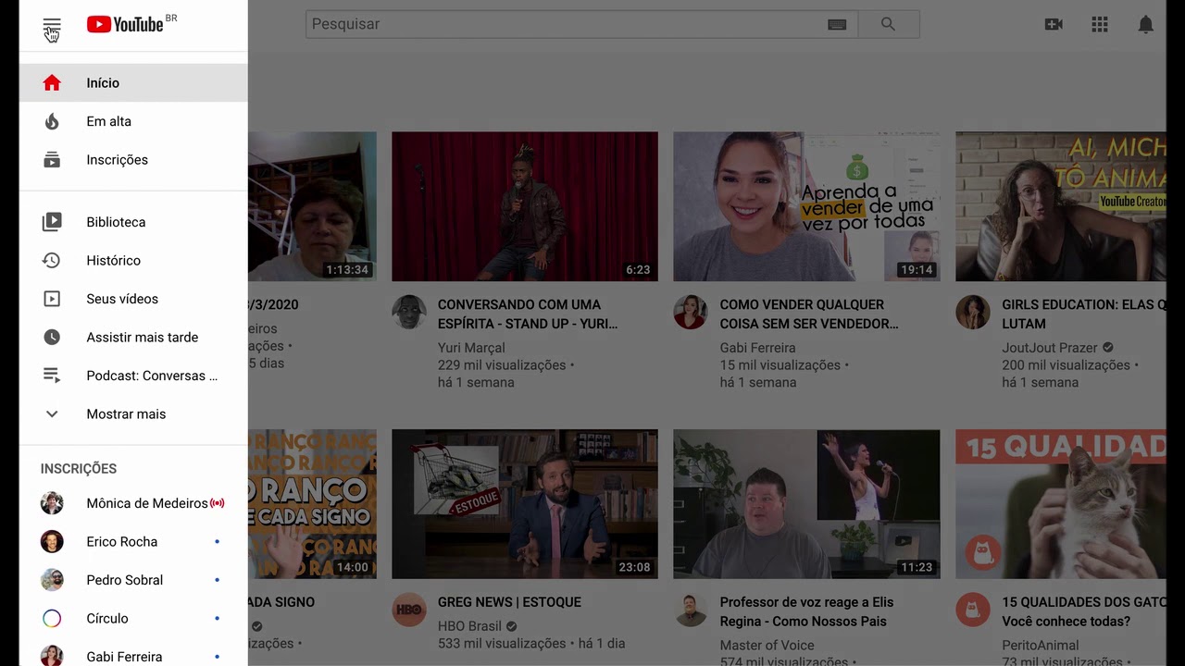Click Yuri Marçal avatar beside video title
Viewport: 1185px width, 666px height.
(x=409, y=313)
